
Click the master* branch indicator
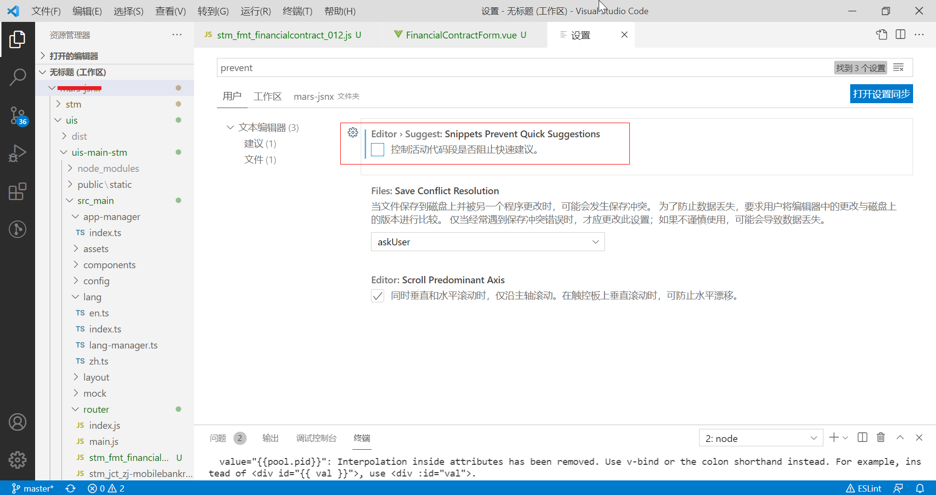[x=33, y=488]
